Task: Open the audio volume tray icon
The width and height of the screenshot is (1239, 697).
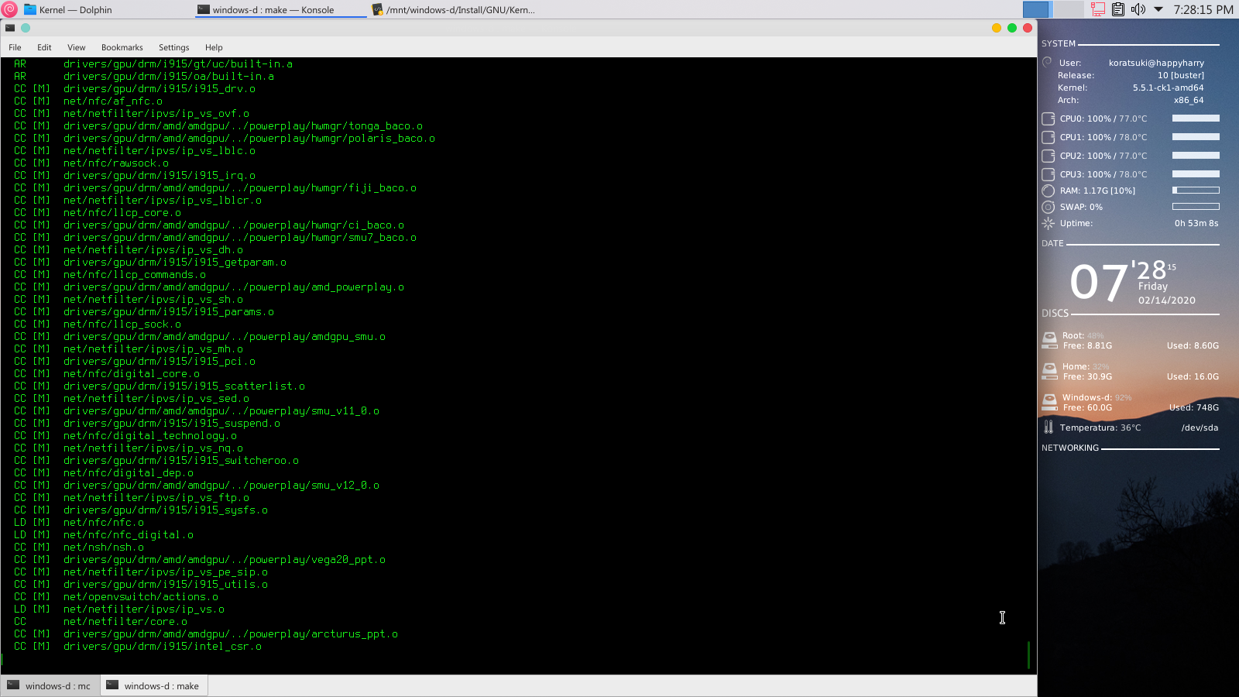Action: (x=1138, y=9)
